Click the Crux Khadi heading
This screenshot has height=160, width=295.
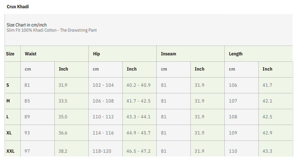[x=18, y=6]
